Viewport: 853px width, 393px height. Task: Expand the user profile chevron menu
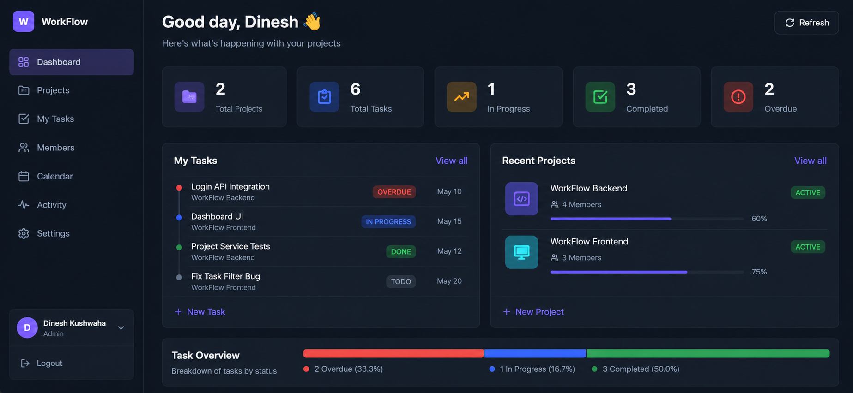coord(121,328)
